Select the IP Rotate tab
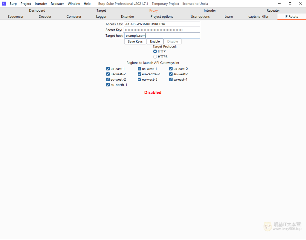This screenshot has height=240, width=306. (291, 17)
